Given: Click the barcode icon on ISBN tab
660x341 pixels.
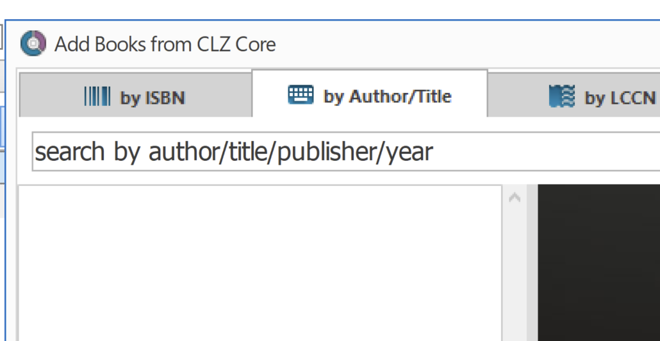Looking at the screenshot, I should 97,97.
